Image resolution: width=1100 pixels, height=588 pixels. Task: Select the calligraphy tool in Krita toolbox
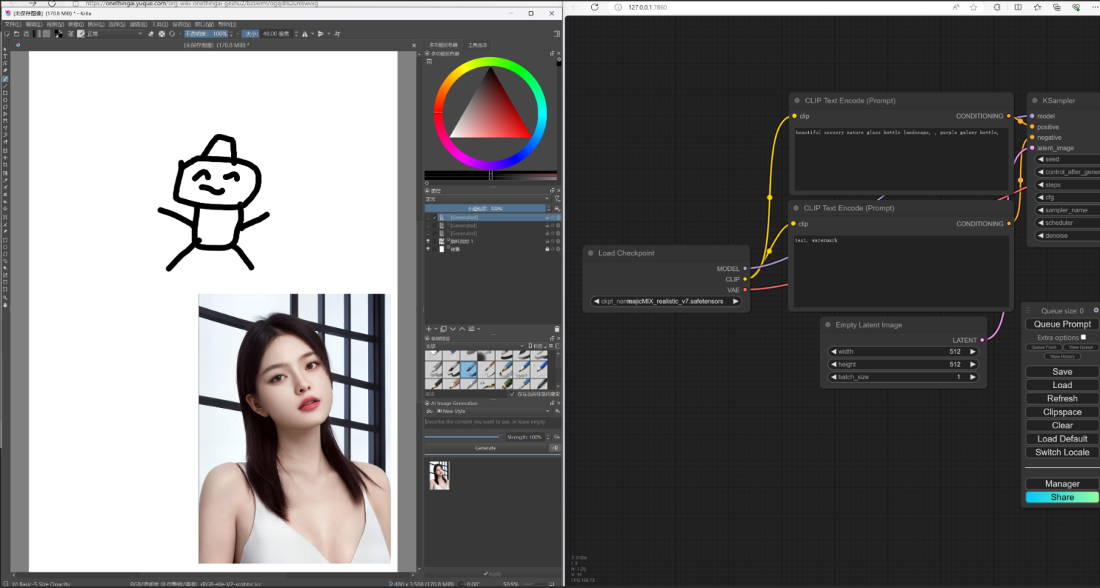(5, 70)
